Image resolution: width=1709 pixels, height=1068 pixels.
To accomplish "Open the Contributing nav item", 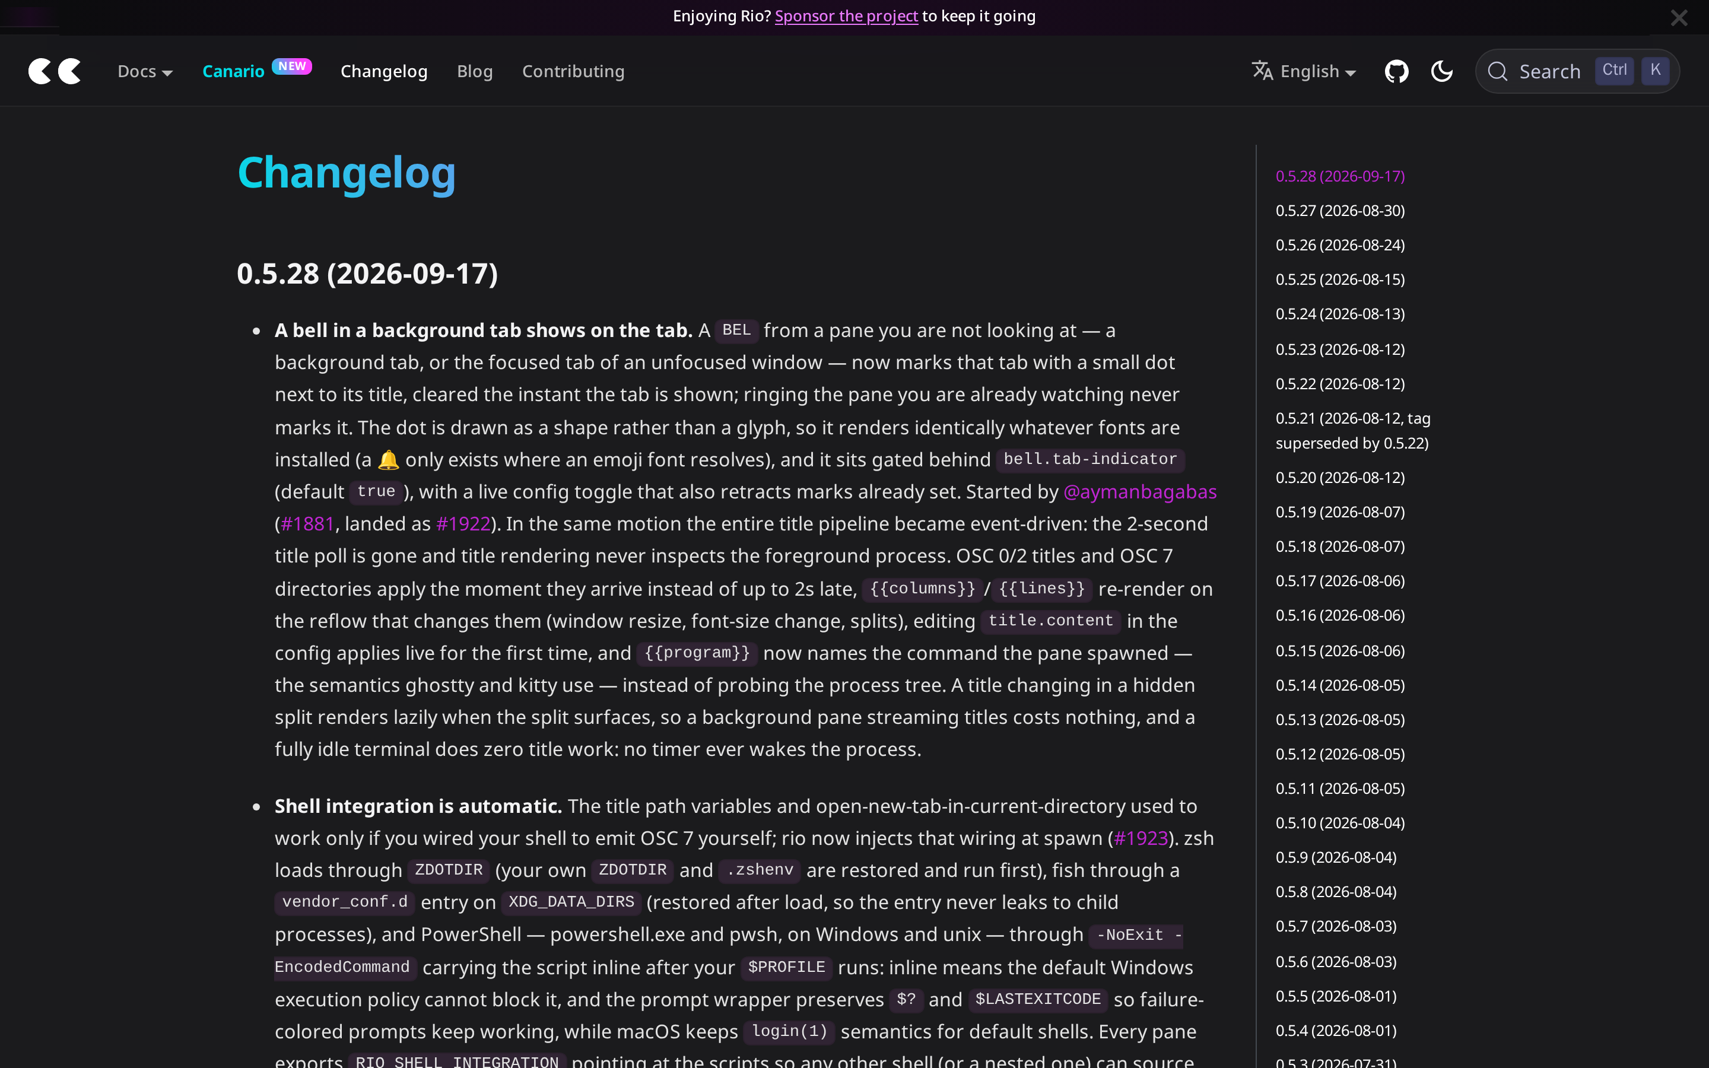I will pyautogui.click(x=573, y=71).
